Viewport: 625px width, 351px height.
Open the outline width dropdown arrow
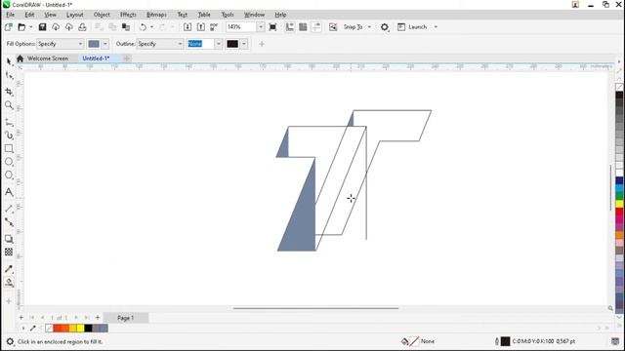pyautogui.click(x=219, y=44)
